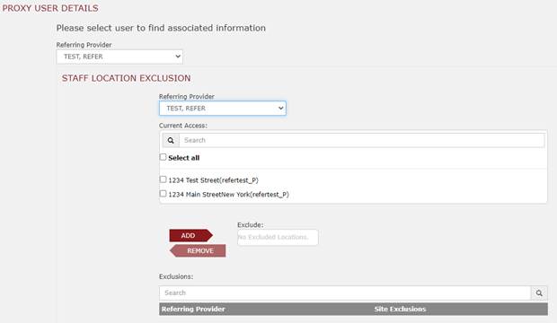The width and height of the screenshot is (557, 323).
Task: Open the top Referring Provider dropdown
Action: 119,57
